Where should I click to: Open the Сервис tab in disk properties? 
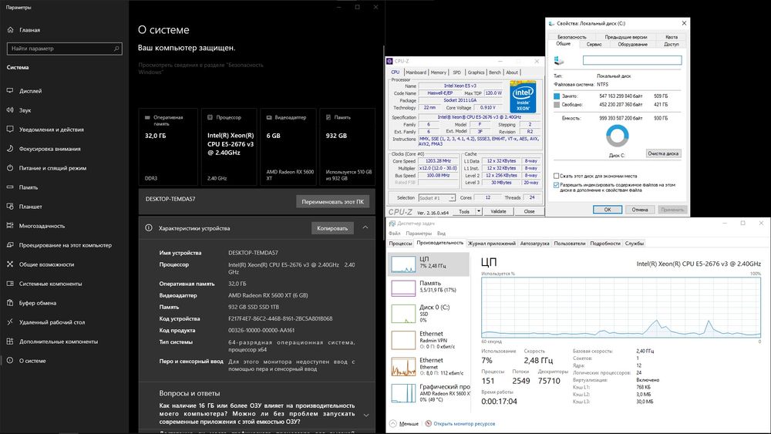pos(594,44)
